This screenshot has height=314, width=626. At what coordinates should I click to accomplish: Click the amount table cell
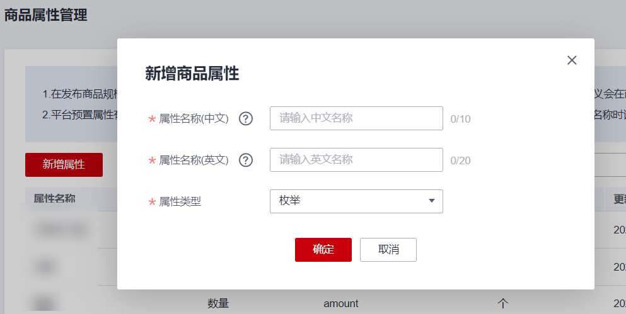click(341, 304)
